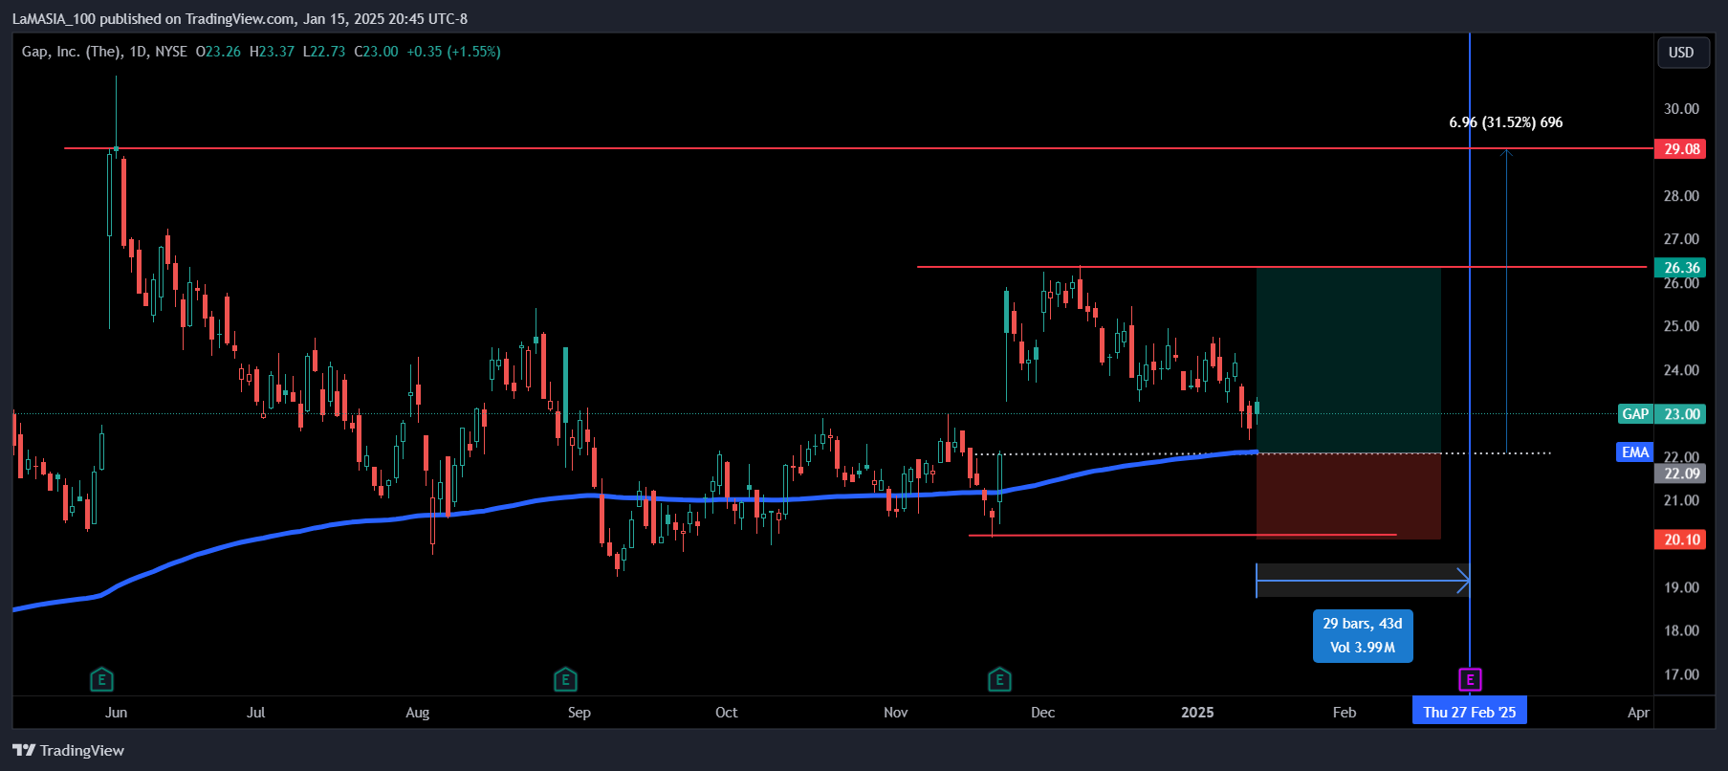Viewport: 1728px width, 771px height.
Task: Click the 22.09 grey price label
Action: [1681, 474]
